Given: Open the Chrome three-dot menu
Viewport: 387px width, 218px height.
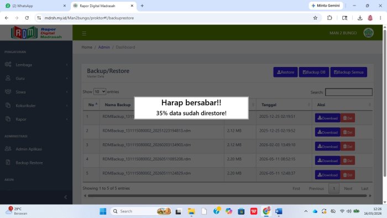Looking at the screenshot, I should pos(380,18).
